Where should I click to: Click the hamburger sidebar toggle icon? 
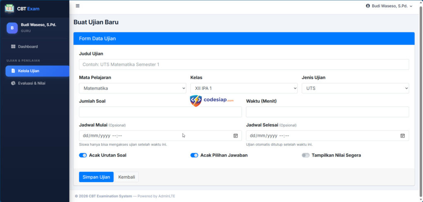[78, 6]
